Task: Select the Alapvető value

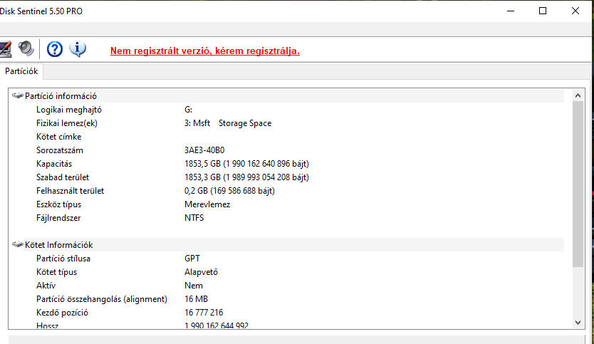Action: pos(201,272)
